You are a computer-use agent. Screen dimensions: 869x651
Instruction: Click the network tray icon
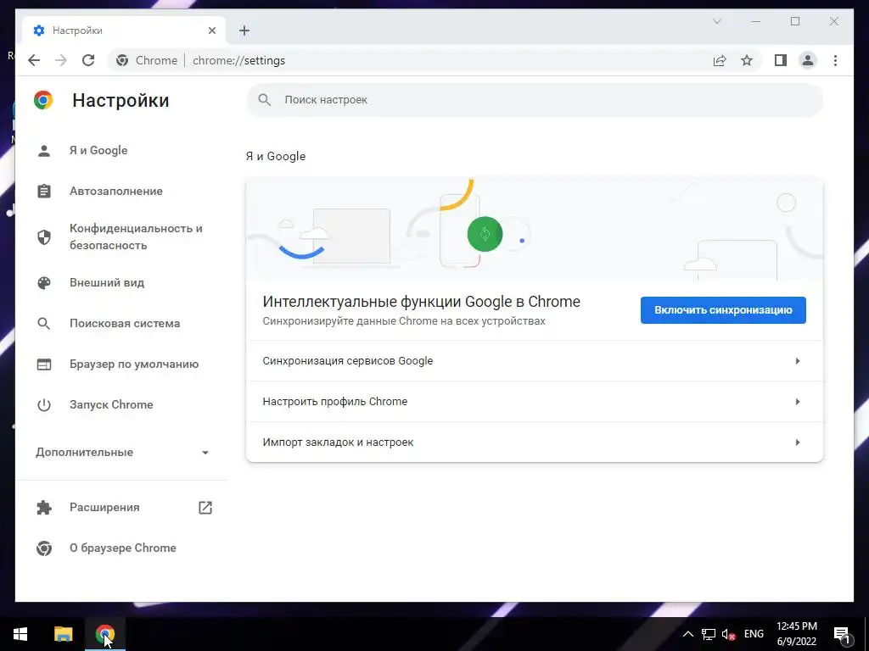[x=709, y=634]
